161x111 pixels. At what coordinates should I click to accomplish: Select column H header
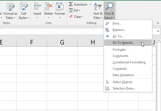[x=91, y=42]
